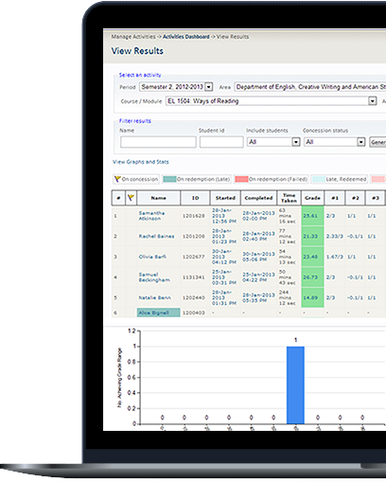Click student ID 1200403 for Alice Bignell
386x482 pixels.
[x=194, y=312]
